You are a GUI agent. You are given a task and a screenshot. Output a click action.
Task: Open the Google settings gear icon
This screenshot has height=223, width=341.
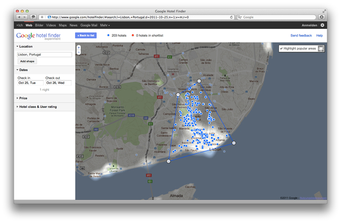322,25
